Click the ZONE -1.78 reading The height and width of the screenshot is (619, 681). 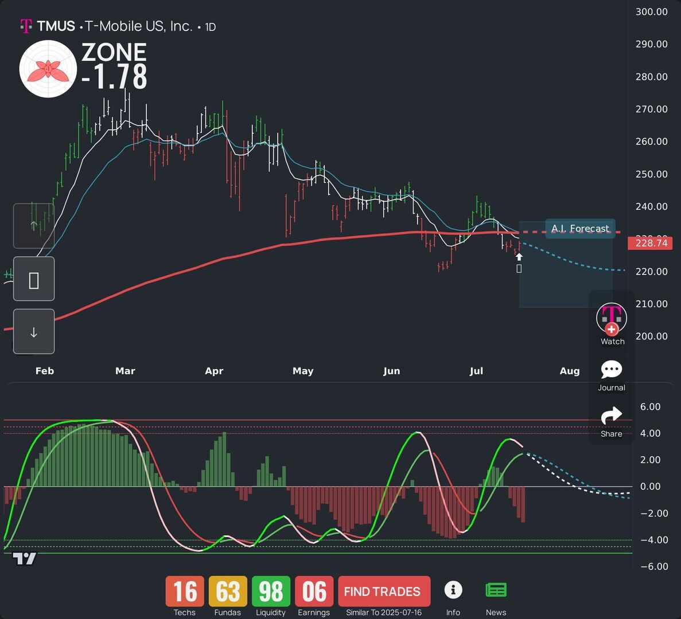click(114, 65)
